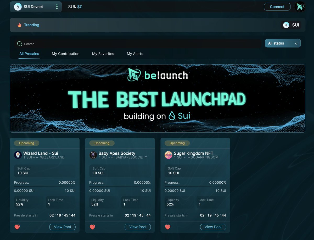Switch to the My Contribution tab
The width and height of the screenshot is (314, 240).
tap(65, 54)
